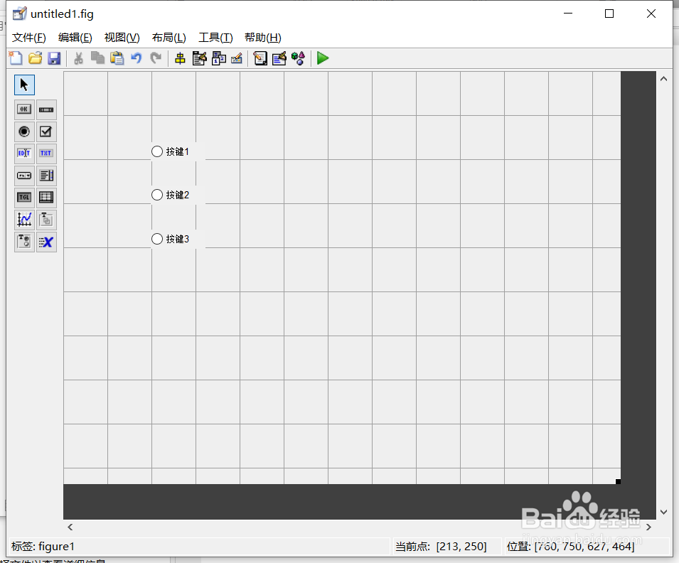Choose the ActiveX Control component
This screenshot has width=679, height=563.
click(x=46, y=242)
